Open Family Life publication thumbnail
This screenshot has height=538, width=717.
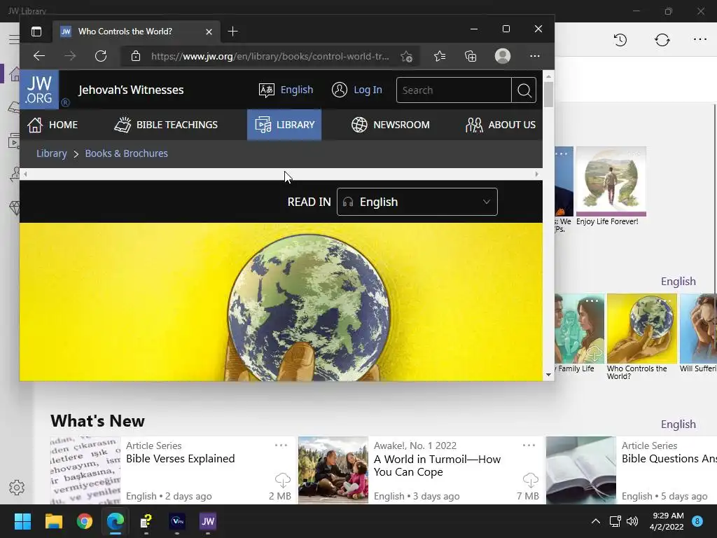579,329
